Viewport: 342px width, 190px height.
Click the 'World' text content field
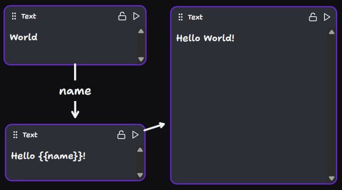[x=24, y=37]
